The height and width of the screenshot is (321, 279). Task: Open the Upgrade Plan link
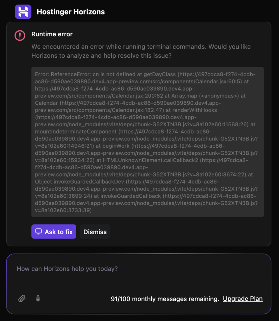click(243, 298)
